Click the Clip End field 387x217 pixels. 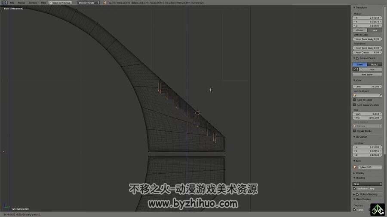point(367,118)
